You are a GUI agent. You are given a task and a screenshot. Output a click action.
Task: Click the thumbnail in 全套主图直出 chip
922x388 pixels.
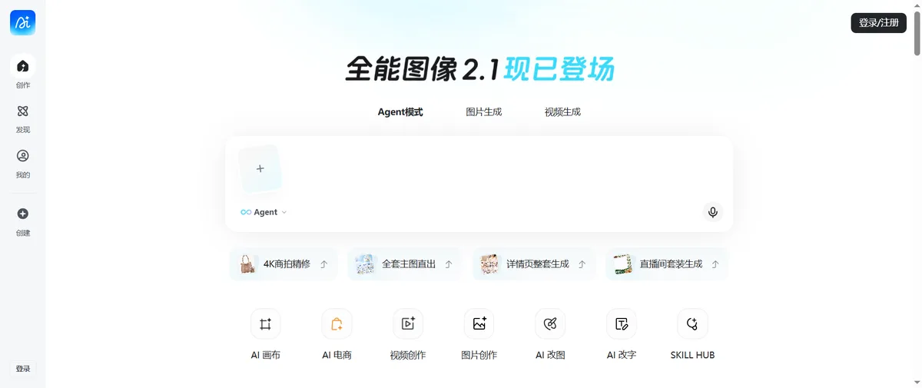pyautogui.click(x=365, y=264)
